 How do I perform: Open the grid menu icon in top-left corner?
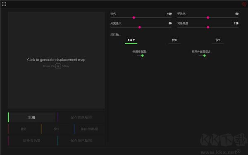click(x=4, y=4)
